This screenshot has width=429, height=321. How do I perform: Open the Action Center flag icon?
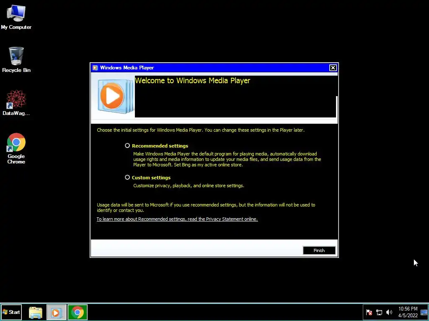tap(369, 312)
